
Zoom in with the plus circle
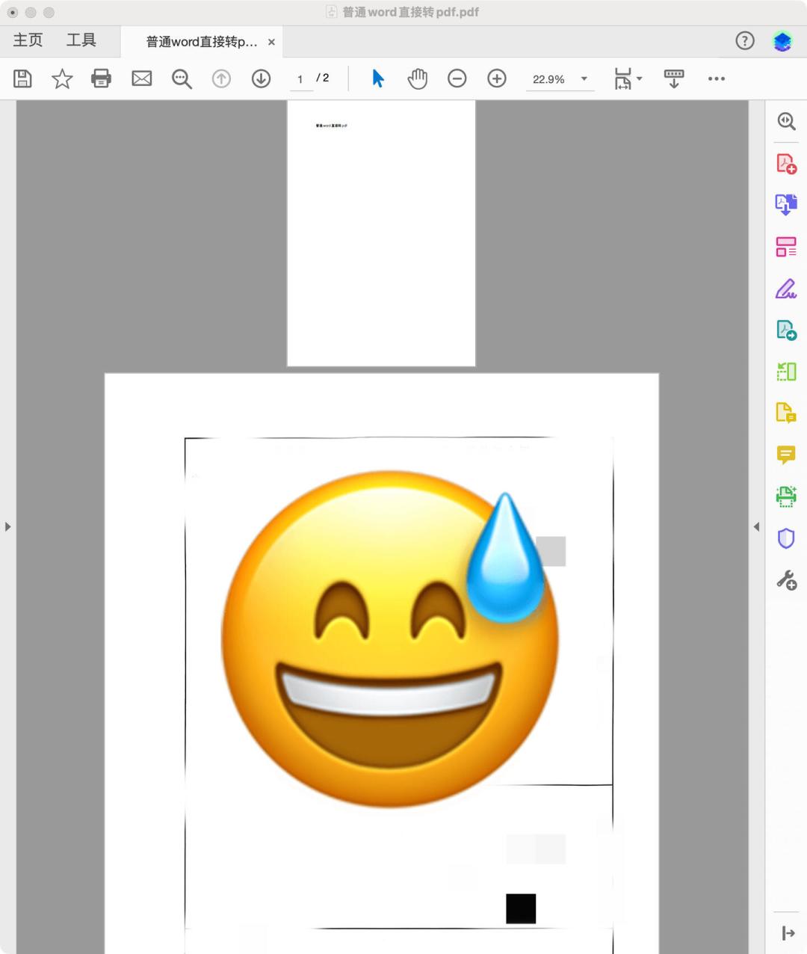(x=497, y=79)
